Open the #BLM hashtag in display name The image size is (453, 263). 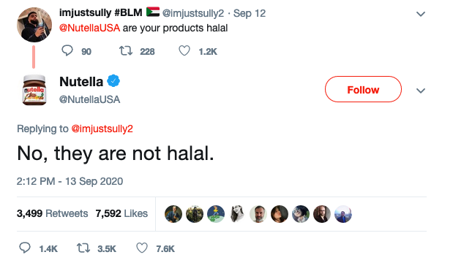(x=128, y=12)
